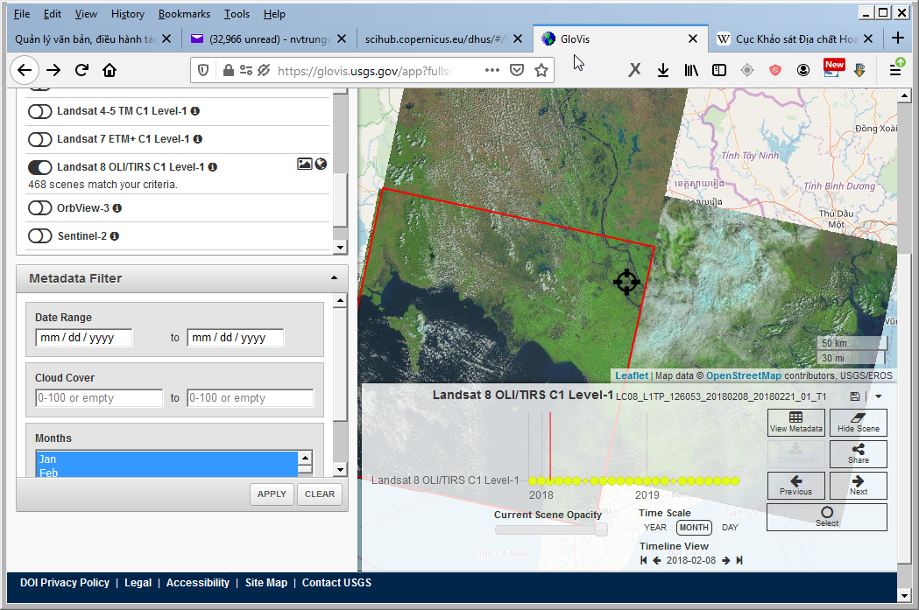Click Metadata Filter scroll-up arrow
This screenshot has height=610, width=919.
point(340,301)
